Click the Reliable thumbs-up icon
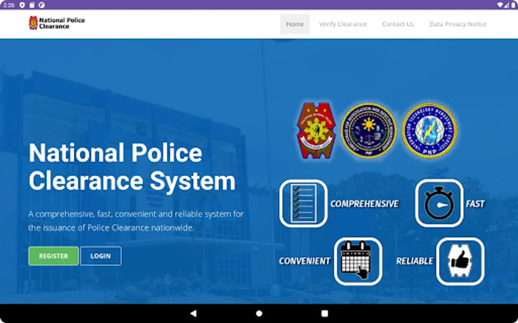 point(460,261)
